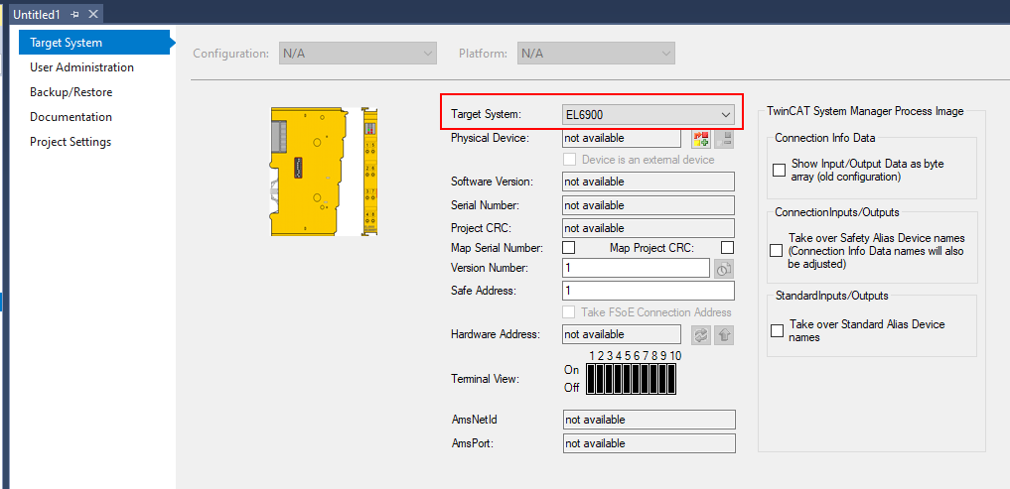Click the TwinCAT System Manager Process Image heading
The width and height of the screenshot is (1010, 489).
(865, 111)
